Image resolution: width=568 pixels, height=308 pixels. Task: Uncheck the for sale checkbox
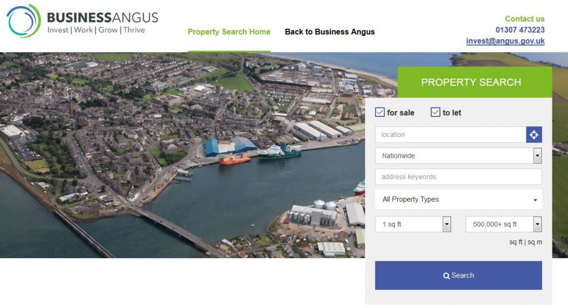coord(379,112)
